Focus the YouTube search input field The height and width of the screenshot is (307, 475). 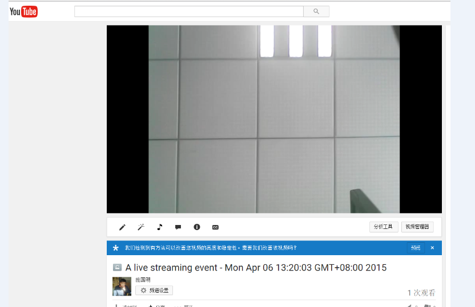point(189,11)
